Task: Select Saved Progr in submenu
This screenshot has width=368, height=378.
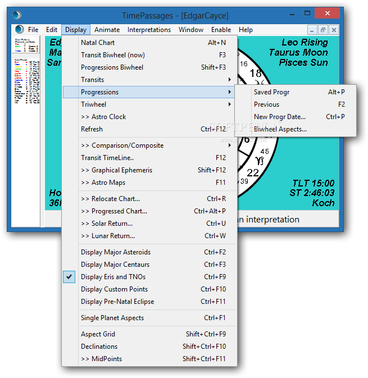Action: tap(296, 92)
